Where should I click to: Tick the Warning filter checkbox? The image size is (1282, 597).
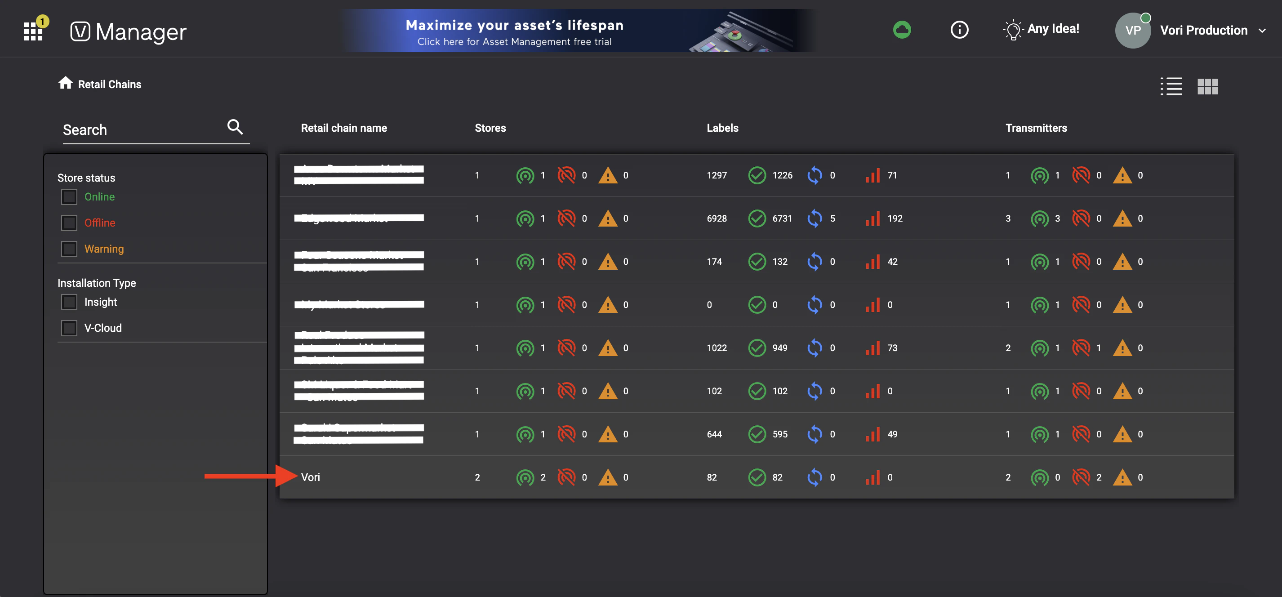69,249
